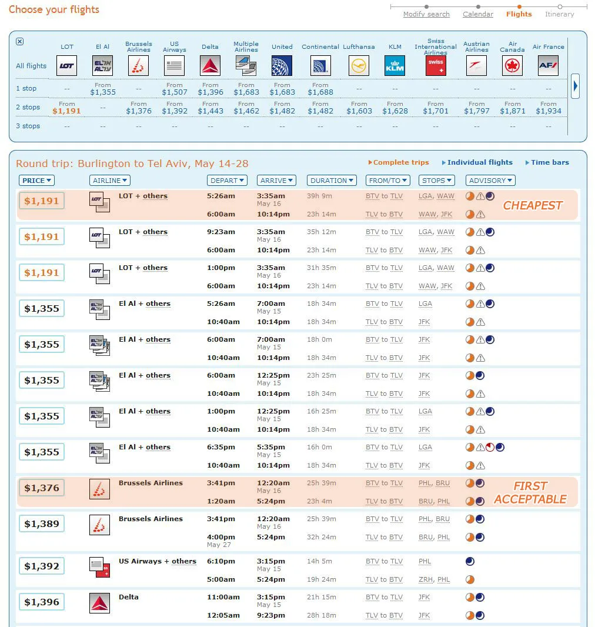Click the warning triangle on the 5:26am LOT flight
595x627 pixels.
480,196
